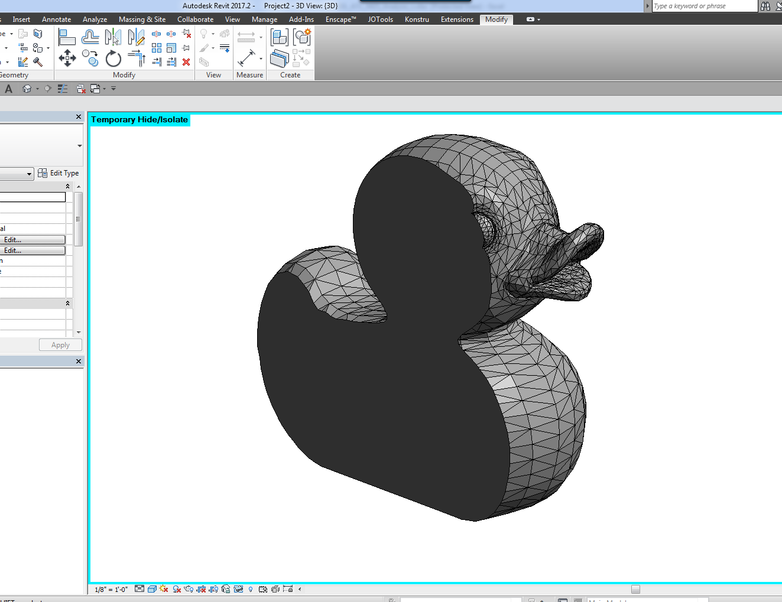Viewport: 782px width, 602px height.
Task: Click the Switch Windows icon
Action: [95, 89]
